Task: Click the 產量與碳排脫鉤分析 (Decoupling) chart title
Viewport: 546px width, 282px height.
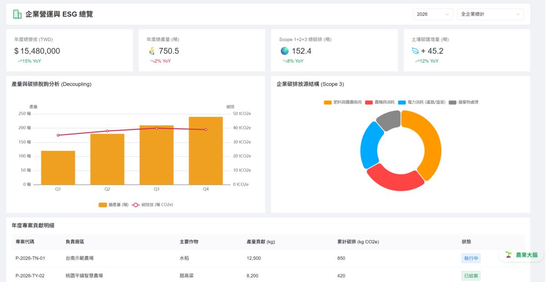Action: [51, 84]
